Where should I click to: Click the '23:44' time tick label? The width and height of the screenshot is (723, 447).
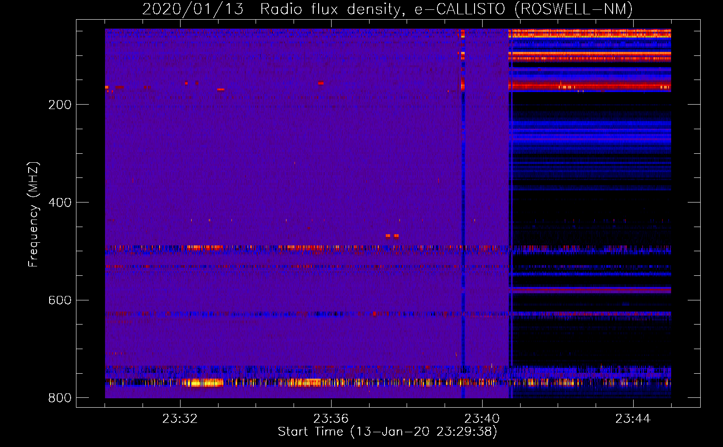(633, 419)
